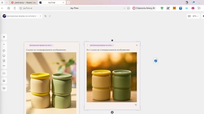Open the orange square extension icon

174,8
